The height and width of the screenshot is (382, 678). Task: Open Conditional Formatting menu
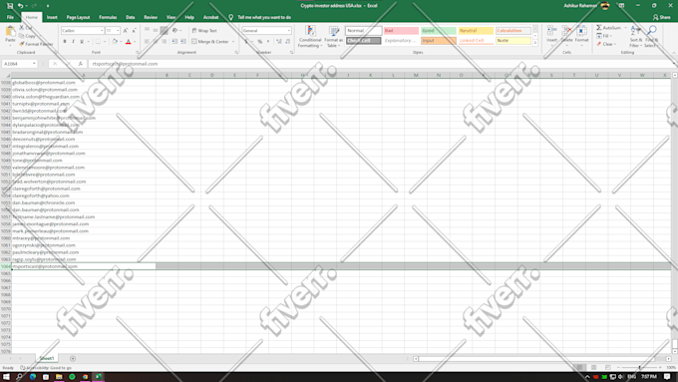coord(310,36)
